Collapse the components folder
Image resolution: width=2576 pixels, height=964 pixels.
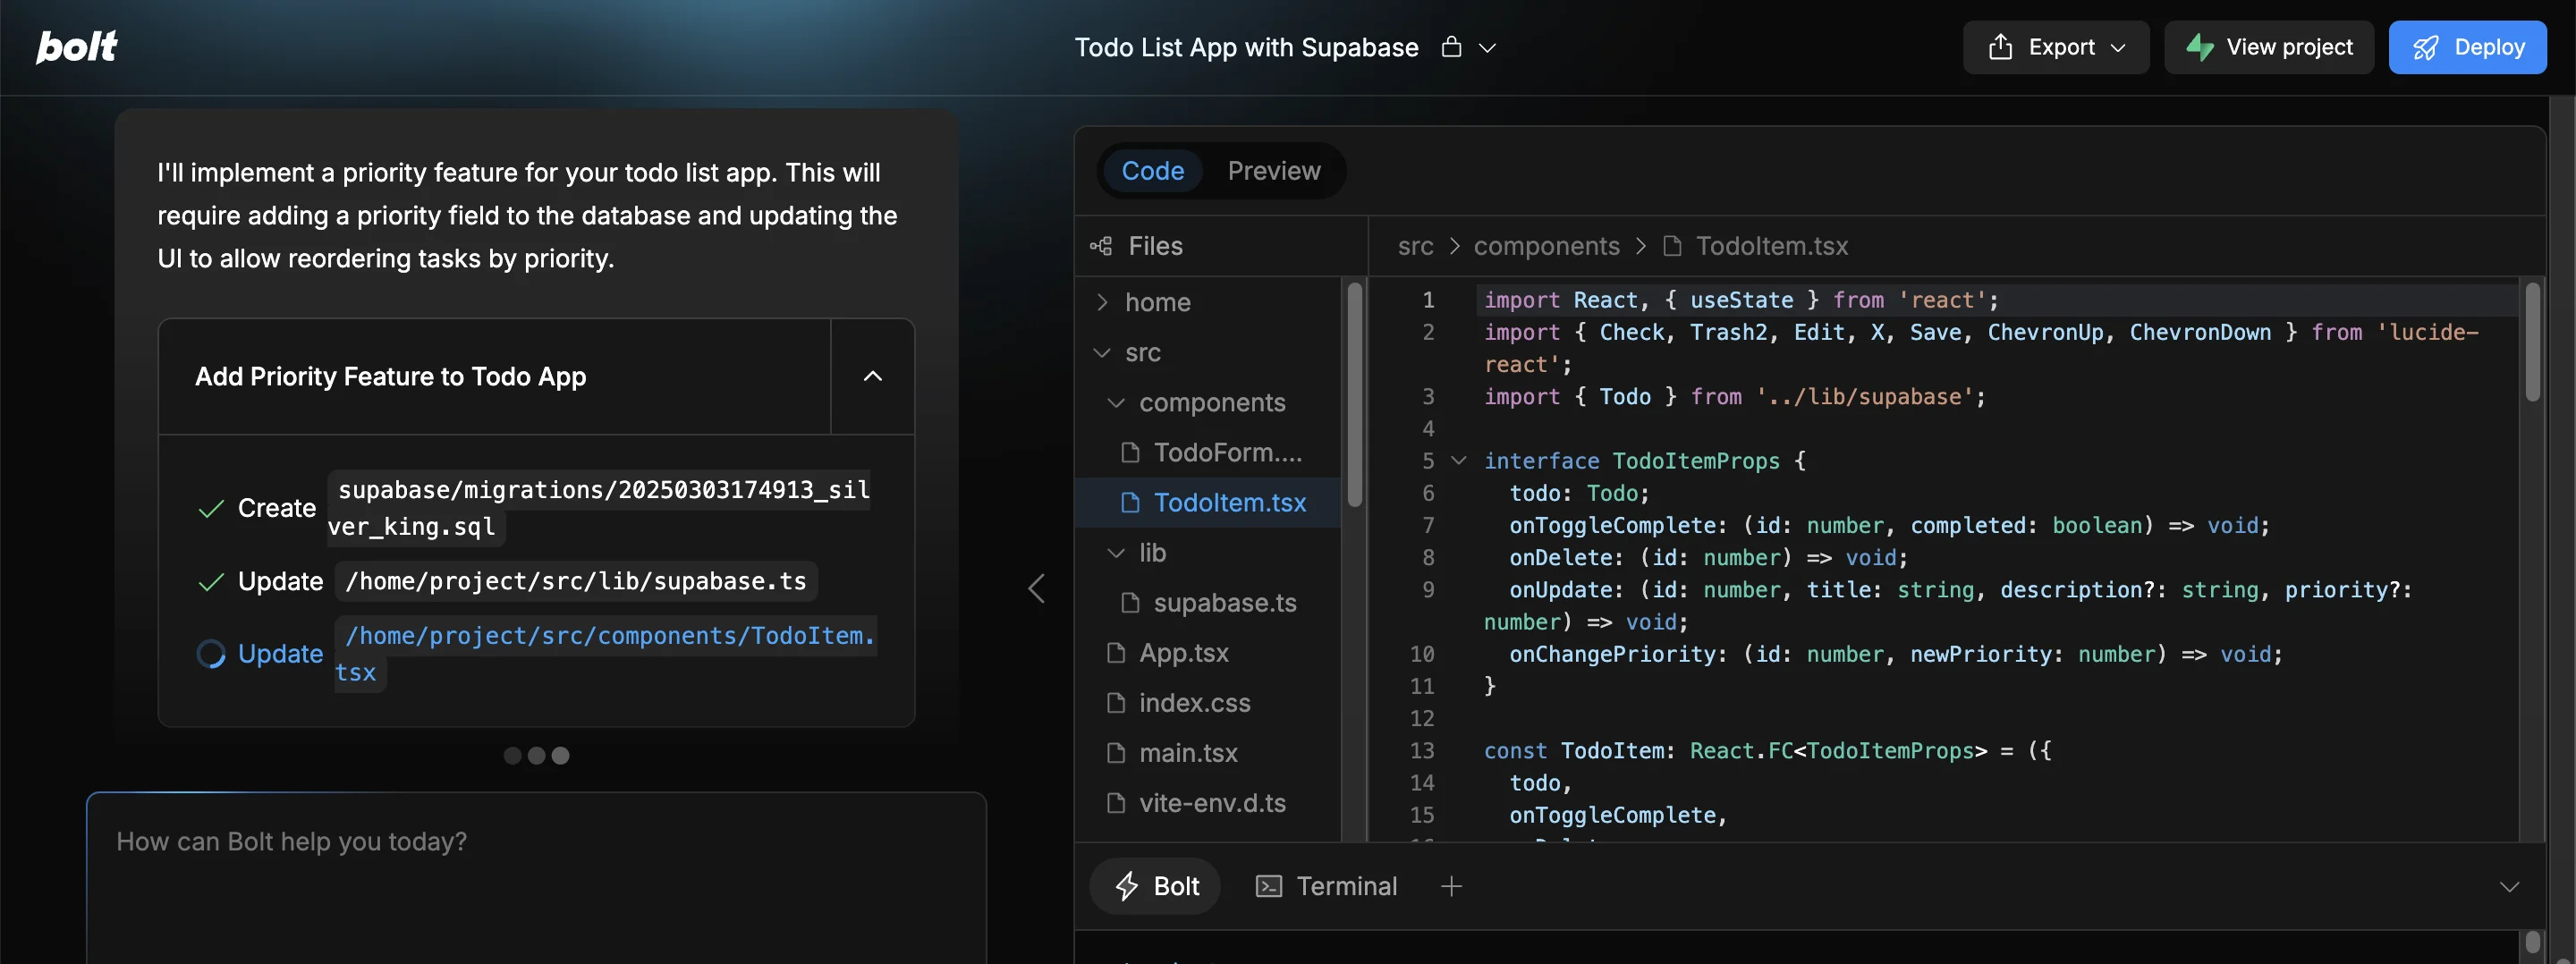pos(1116,402)
